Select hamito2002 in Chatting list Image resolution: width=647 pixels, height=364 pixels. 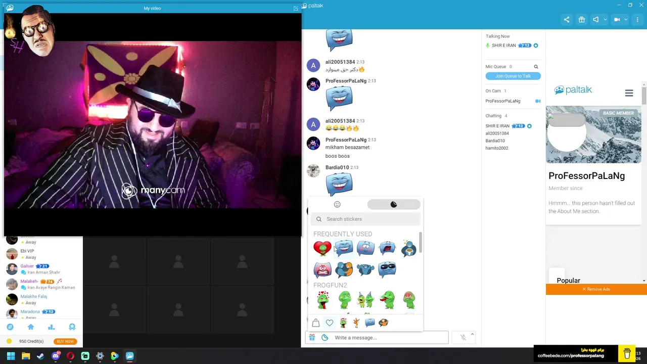(497, 148)
